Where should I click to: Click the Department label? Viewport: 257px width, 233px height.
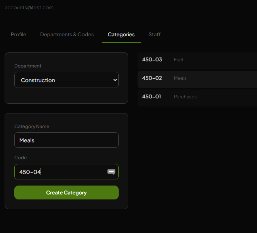coord(28,66)
